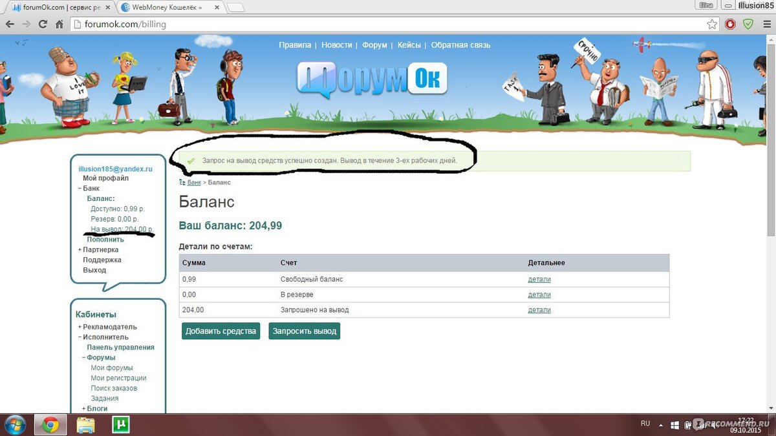Expand the Блоги subsection
Screen dimensions: 776x436
tap(84, 409)
